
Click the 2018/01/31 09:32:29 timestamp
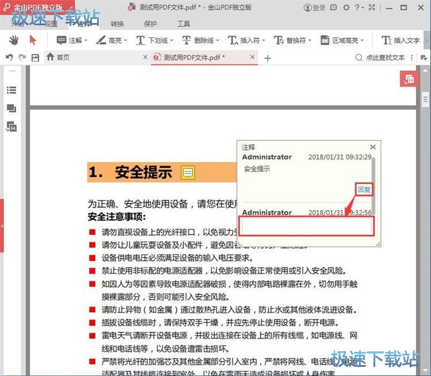point(340,157)
